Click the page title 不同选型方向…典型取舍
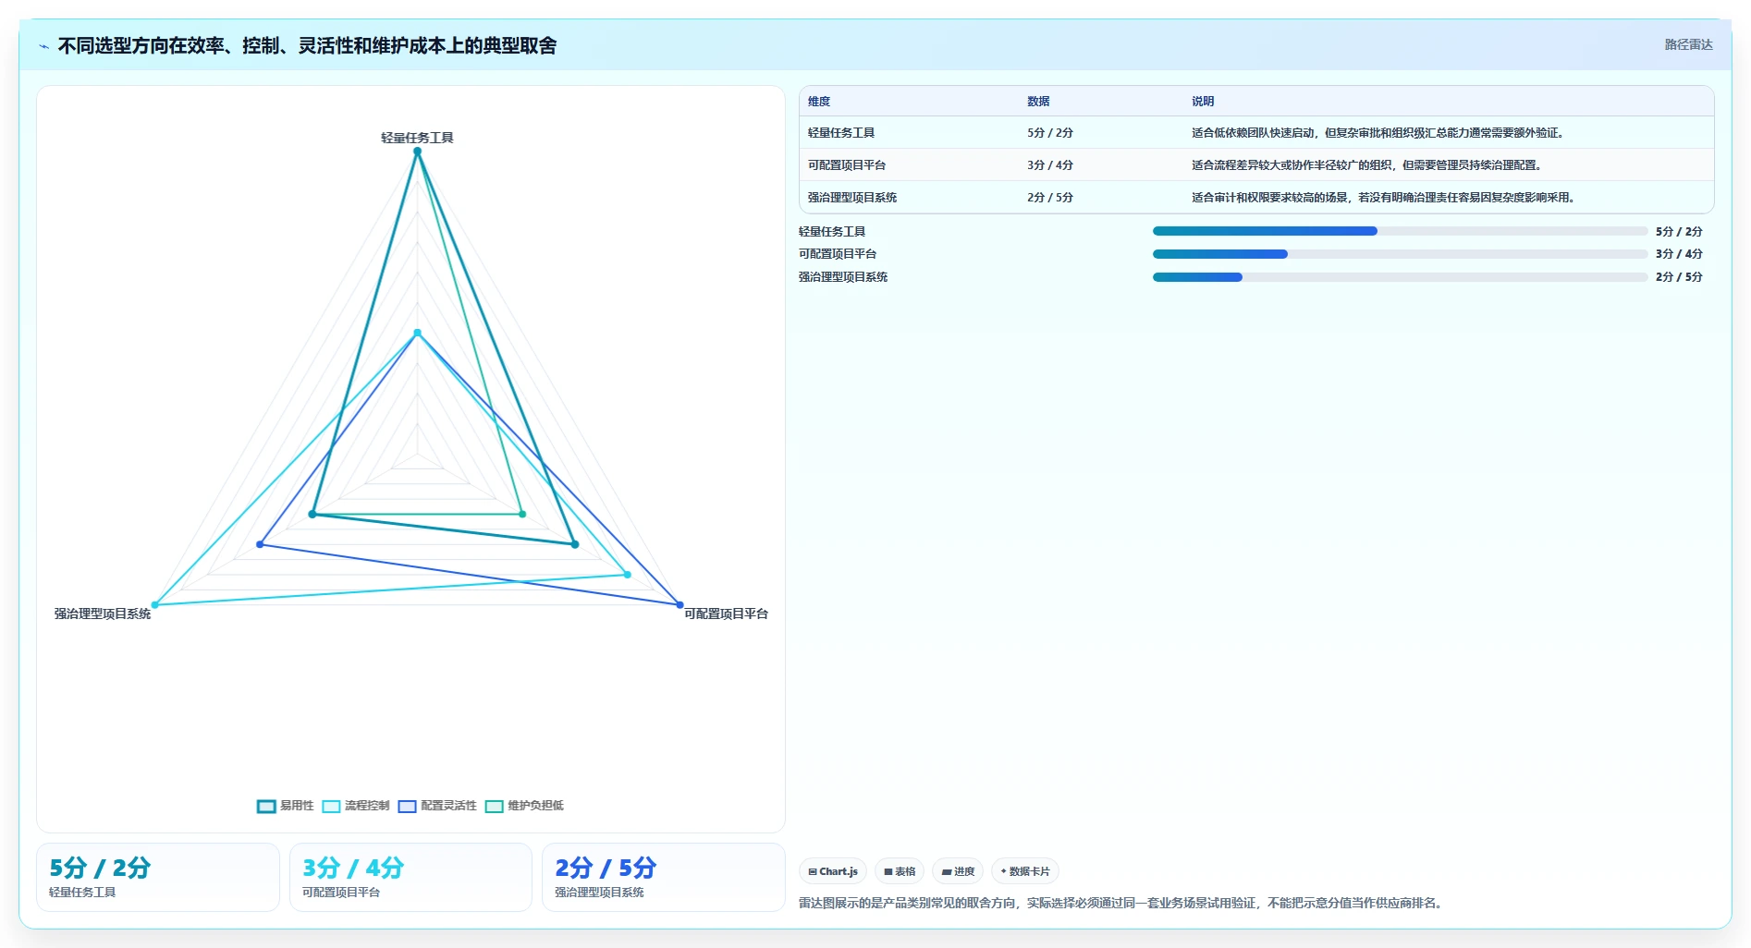This screenshot has height=948, width=1751. [307, 46]
